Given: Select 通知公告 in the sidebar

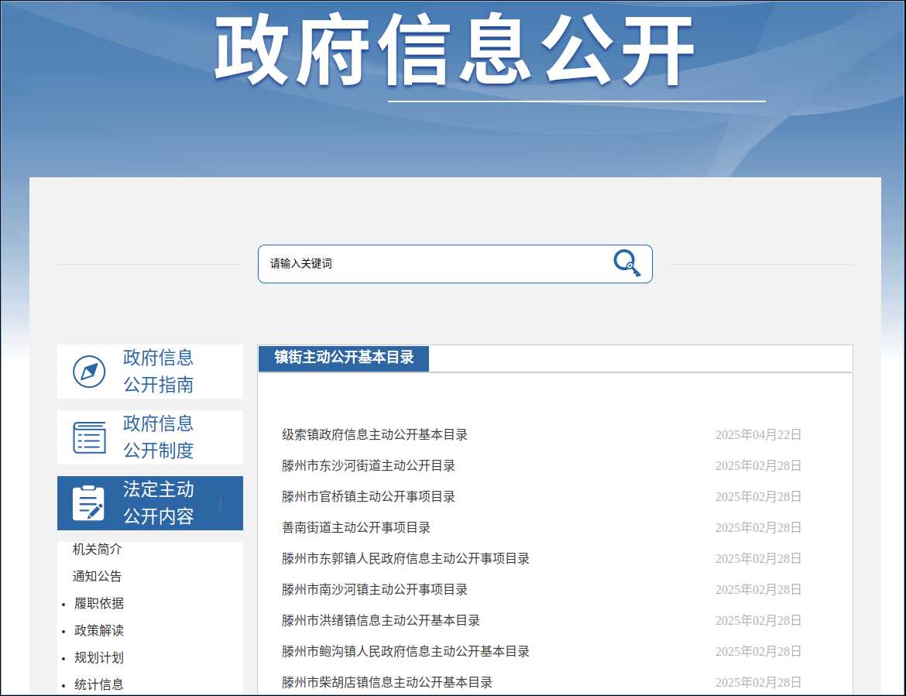Looking at the screenshot, I should coord(98,577).
